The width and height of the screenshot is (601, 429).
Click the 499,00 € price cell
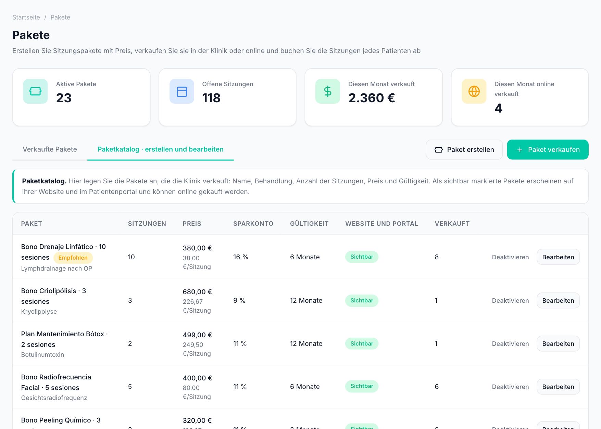(197, 335)
